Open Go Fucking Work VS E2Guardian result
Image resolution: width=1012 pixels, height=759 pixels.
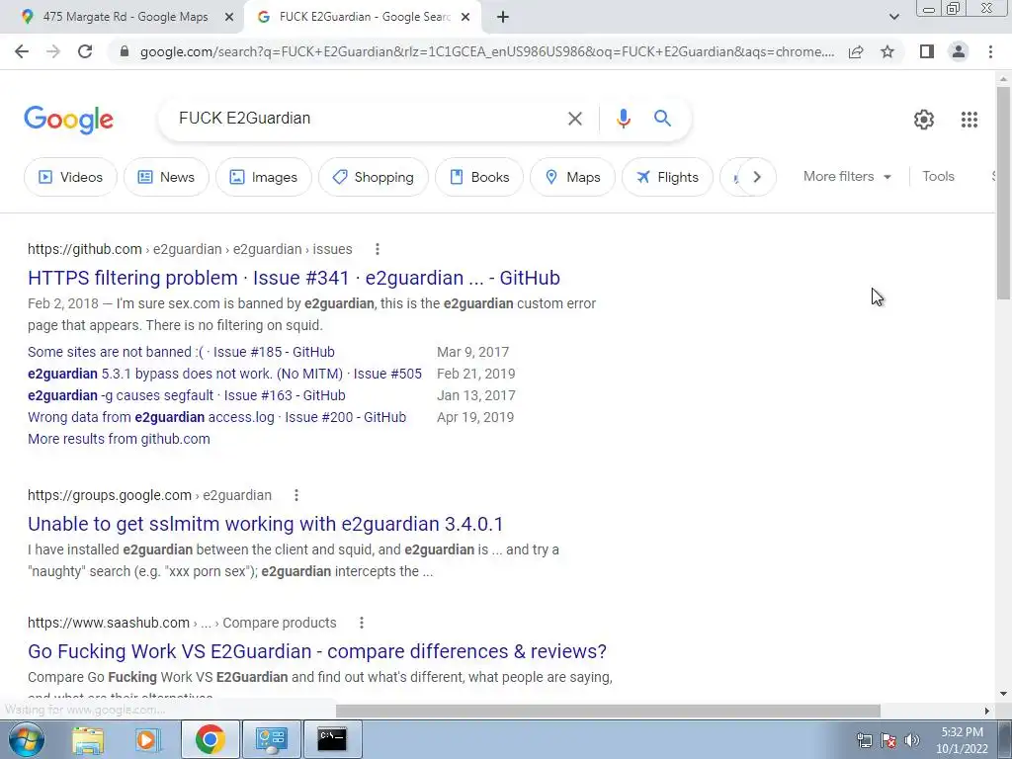[317, 651]
